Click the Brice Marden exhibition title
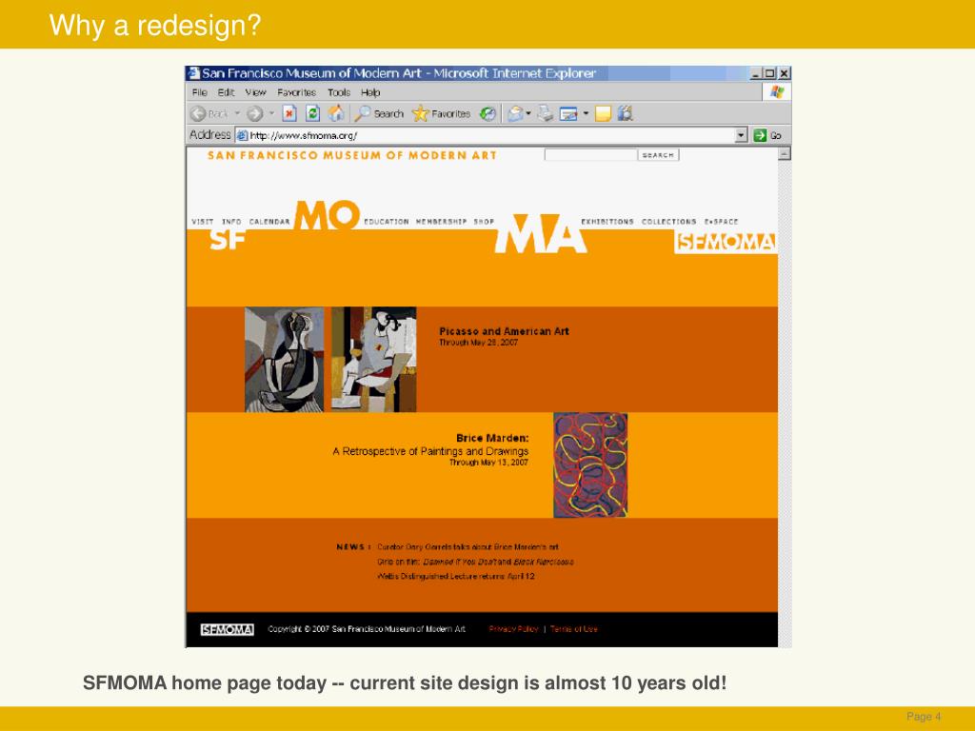The width and height of the screenshot is (975, 731). (492, 438)
